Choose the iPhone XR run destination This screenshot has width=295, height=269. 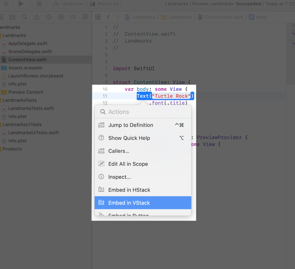point(104,4)
